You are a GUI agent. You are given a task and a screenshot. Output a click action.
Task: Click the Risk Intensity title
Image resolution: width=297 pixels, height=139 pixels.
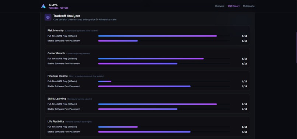pos(56,30)
